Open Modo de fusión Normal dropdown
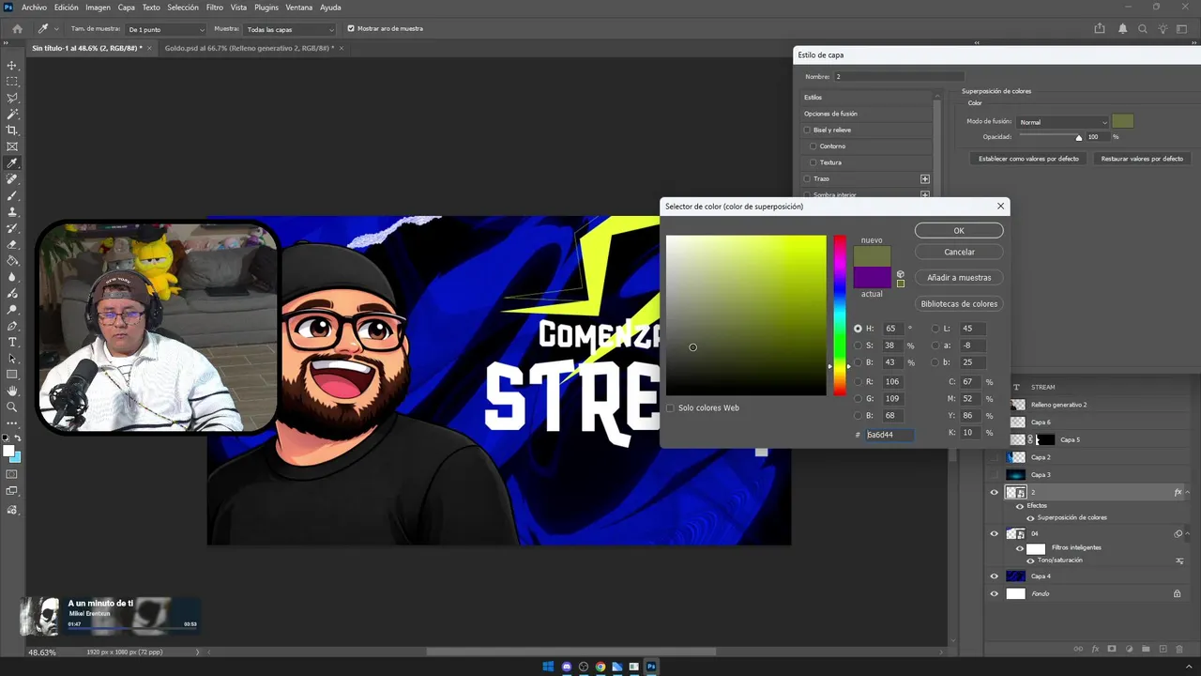The image size is (1201, 676). (x=1063, y=122)
